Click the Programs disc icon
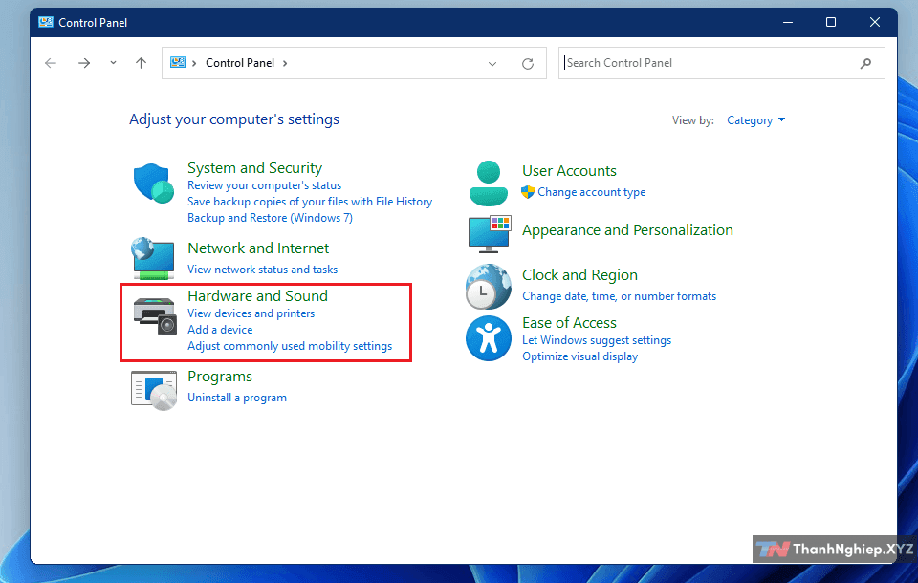The image size is (918, 583). pyautogui.click(x=153, y=391)
